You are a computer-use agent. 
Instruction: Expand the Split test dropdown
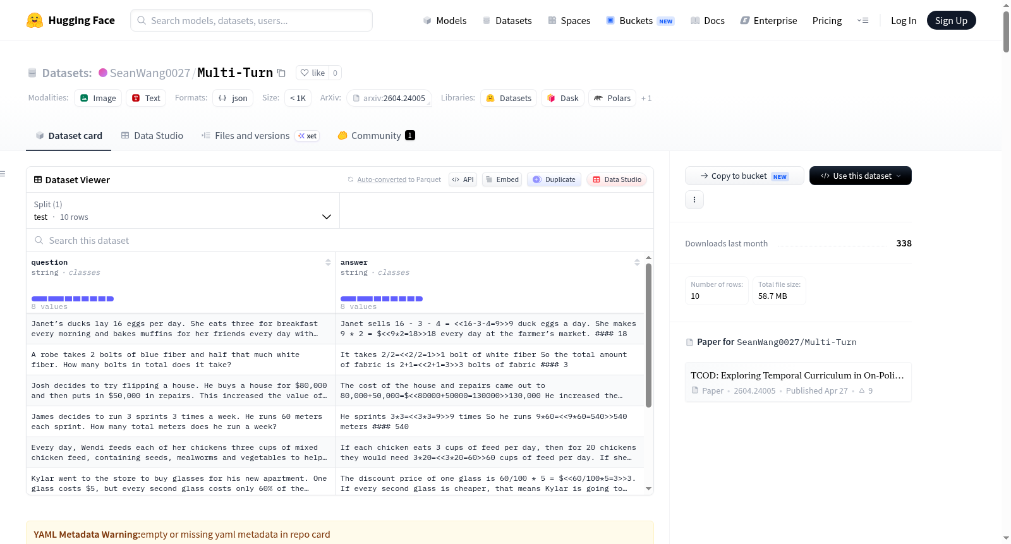click(x=183, y=210)
